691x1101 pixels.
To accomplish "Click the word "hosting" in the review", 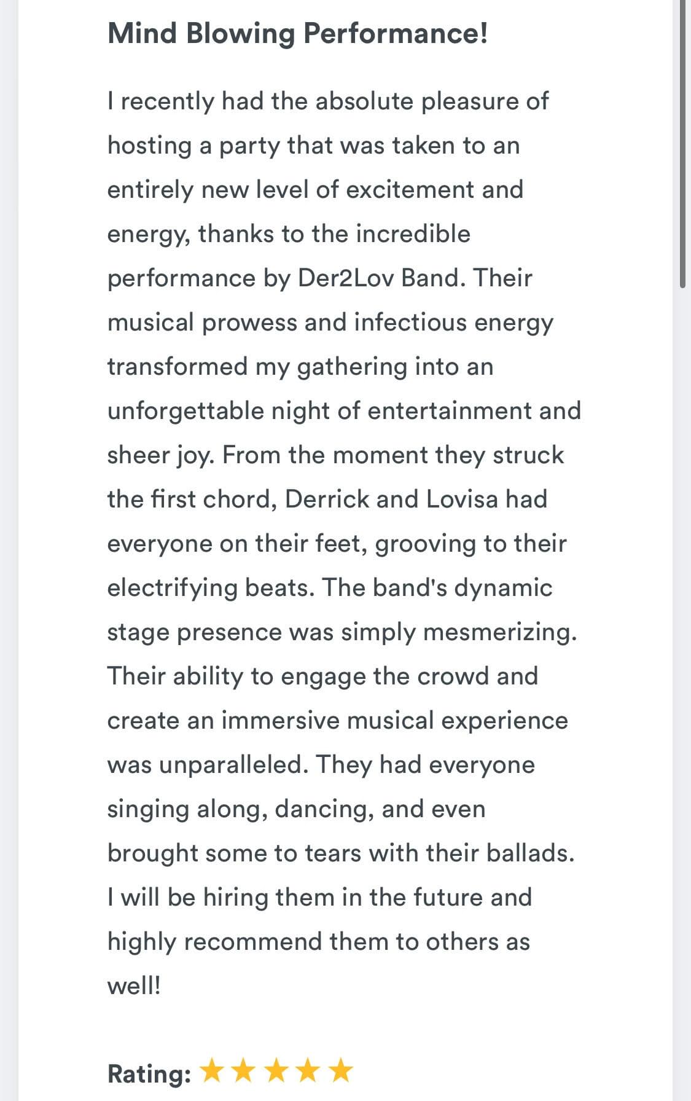I will [150, 146].
